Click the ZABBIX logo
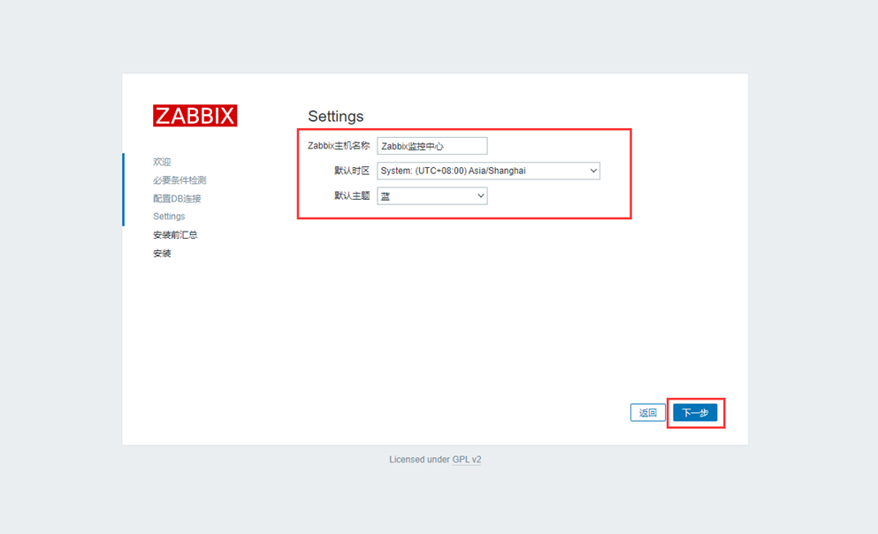Viewport: 878px width, 534px height. coord(195,115)
